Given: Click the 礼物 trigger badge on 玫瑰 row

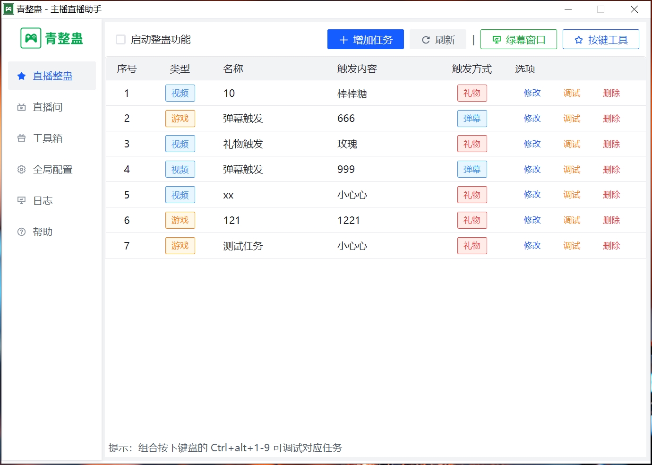Looking at the screenshot, I should tap(472, 144).
